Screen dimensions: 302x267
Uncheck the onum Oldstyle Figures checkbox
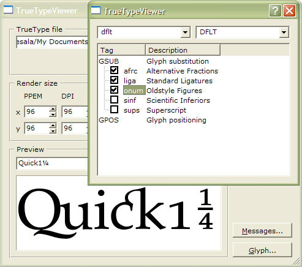point(114,90)
